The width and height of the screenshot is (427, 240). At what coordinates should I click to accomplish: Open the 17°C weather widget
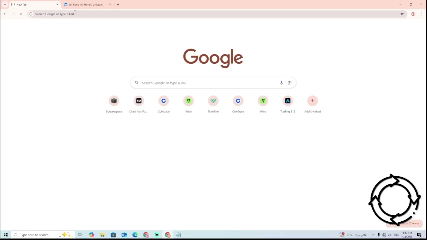[353, 235]
